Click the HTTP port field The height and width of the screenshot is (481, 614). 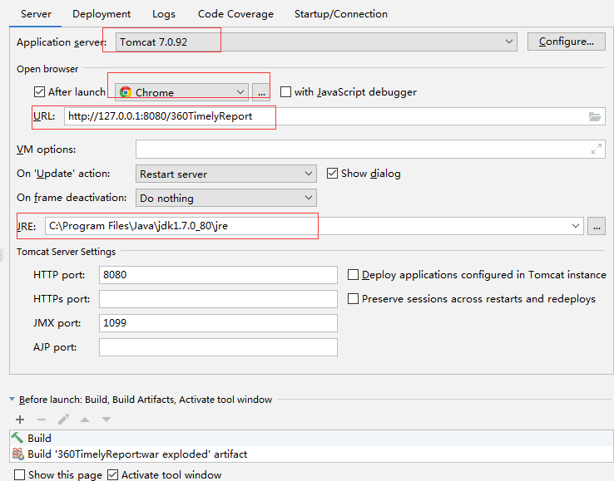click(218, 274)
